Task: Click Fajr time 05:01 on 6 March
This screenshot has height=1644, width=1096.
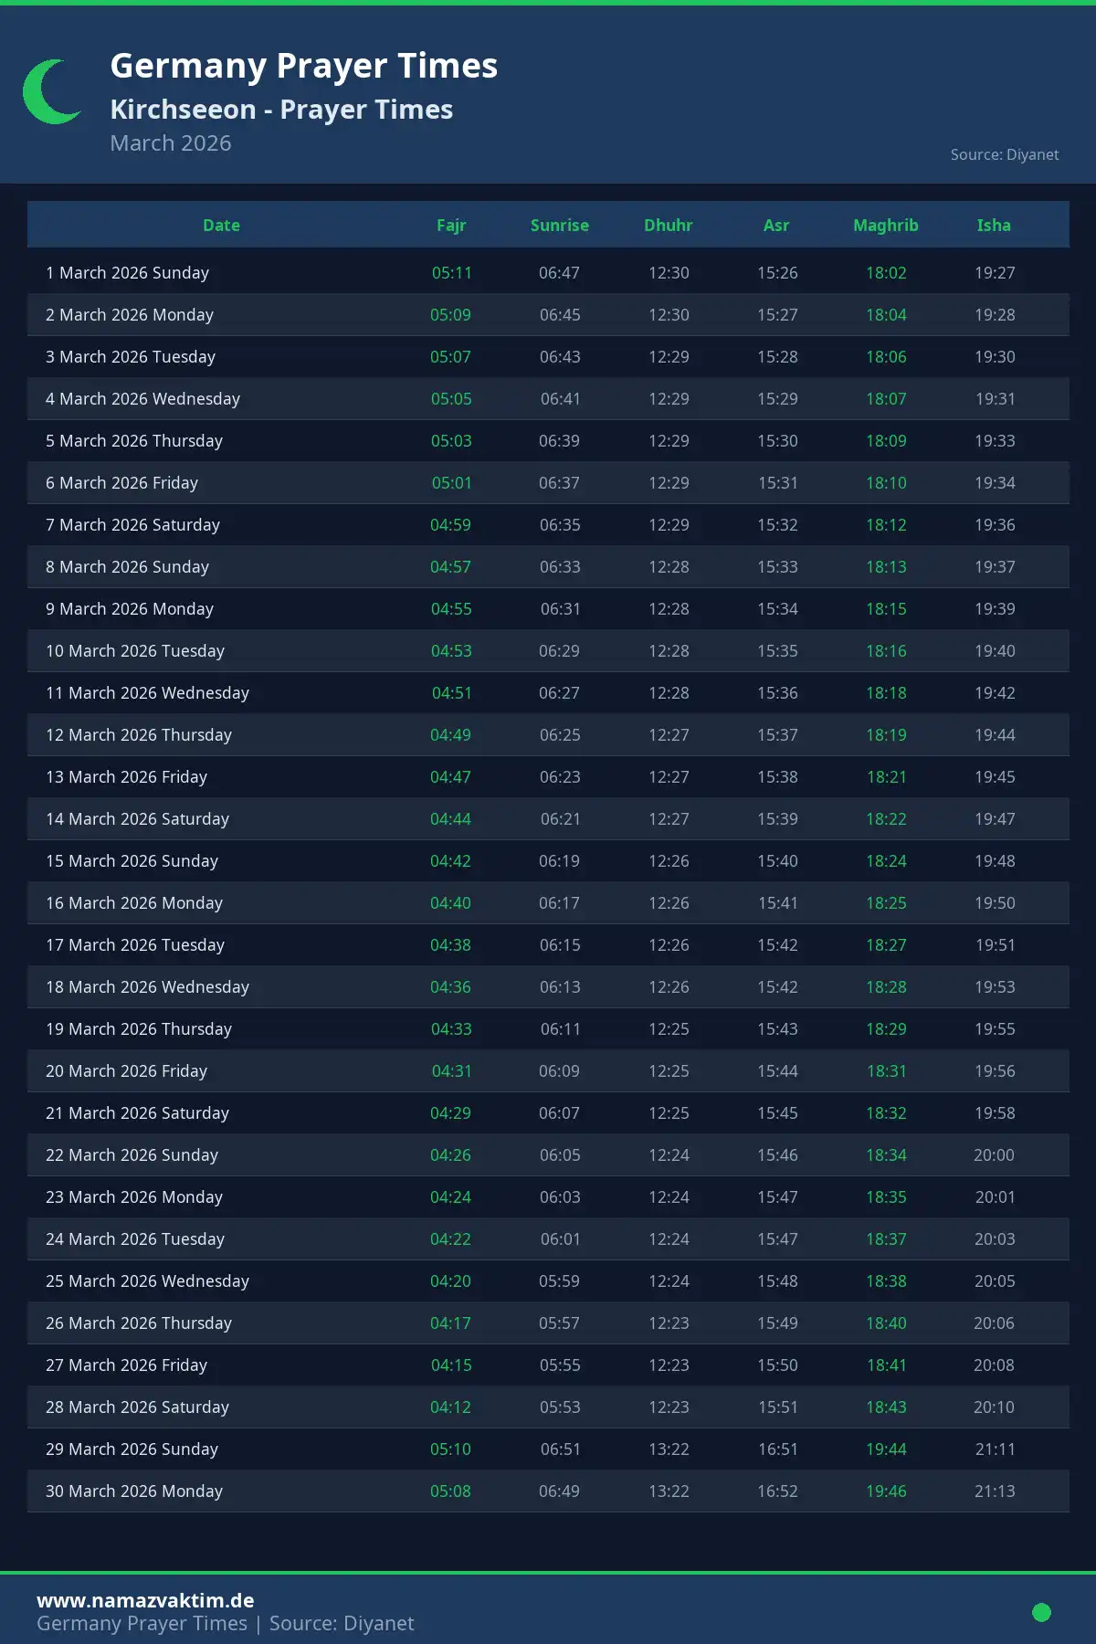Action: click(x=452, y=483)
